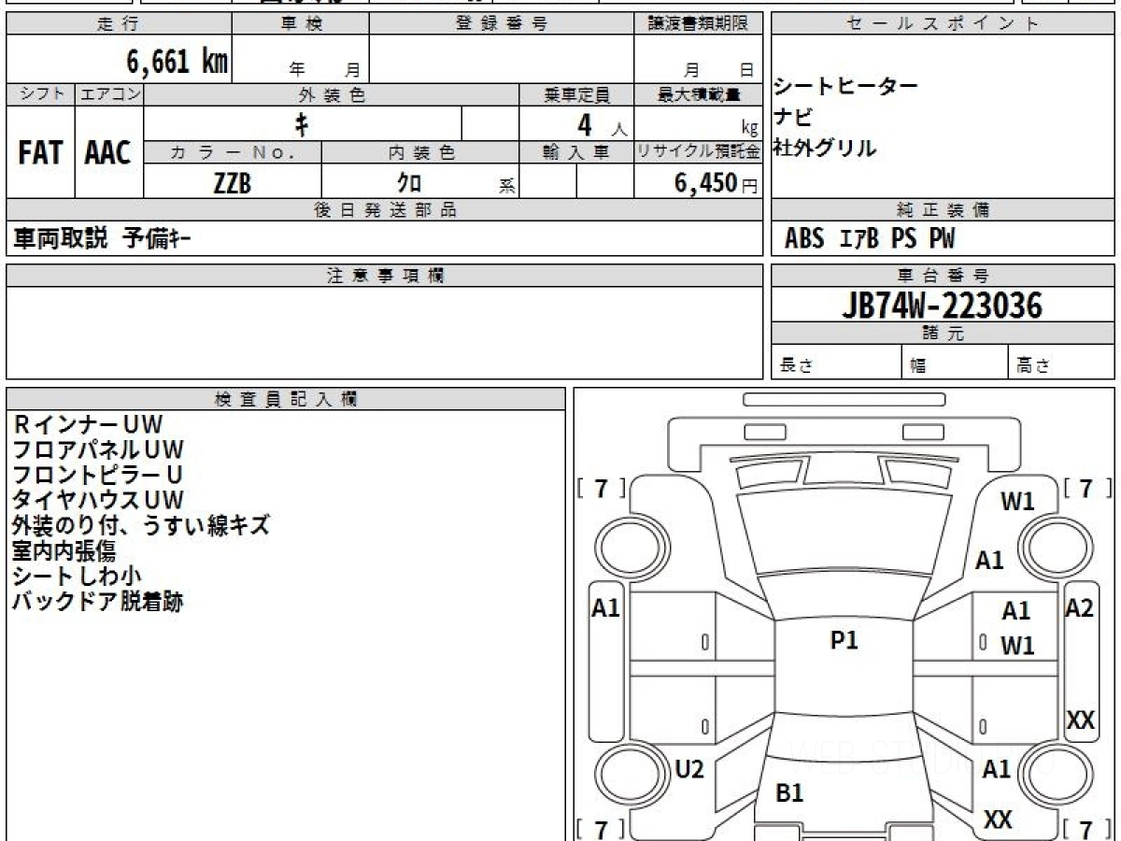1121x841 pixels.
Task: Click the upper W1 mark near front fender
Action: 1017,502
